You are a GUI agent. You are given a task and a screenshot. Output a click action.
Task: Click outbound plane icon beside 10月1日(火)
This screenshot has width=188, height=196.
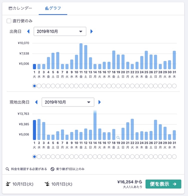point(8,184)
